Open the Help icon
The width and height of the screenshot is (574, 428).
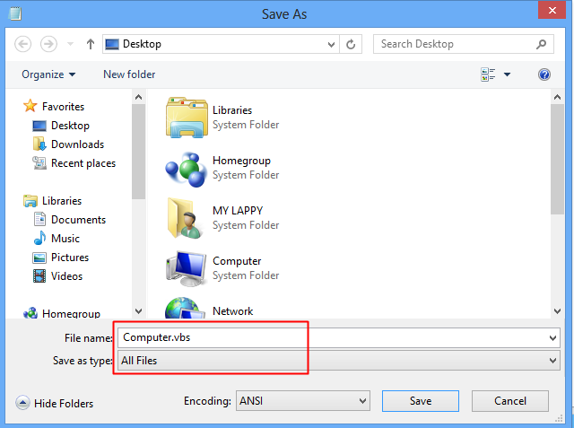point(544,74)
